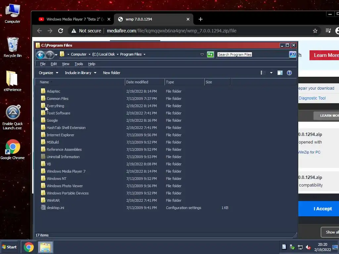Open recent locations dropdown next to forward arrow
339x254 pixels.
click(x=56, y=55)
